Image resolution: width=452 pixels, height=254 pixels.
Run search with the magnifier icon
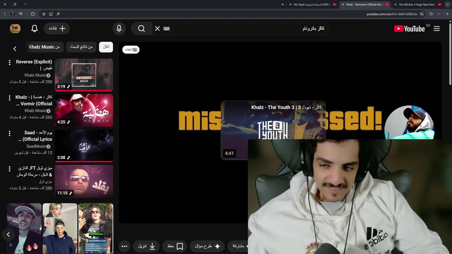click(x=142, y=29)
